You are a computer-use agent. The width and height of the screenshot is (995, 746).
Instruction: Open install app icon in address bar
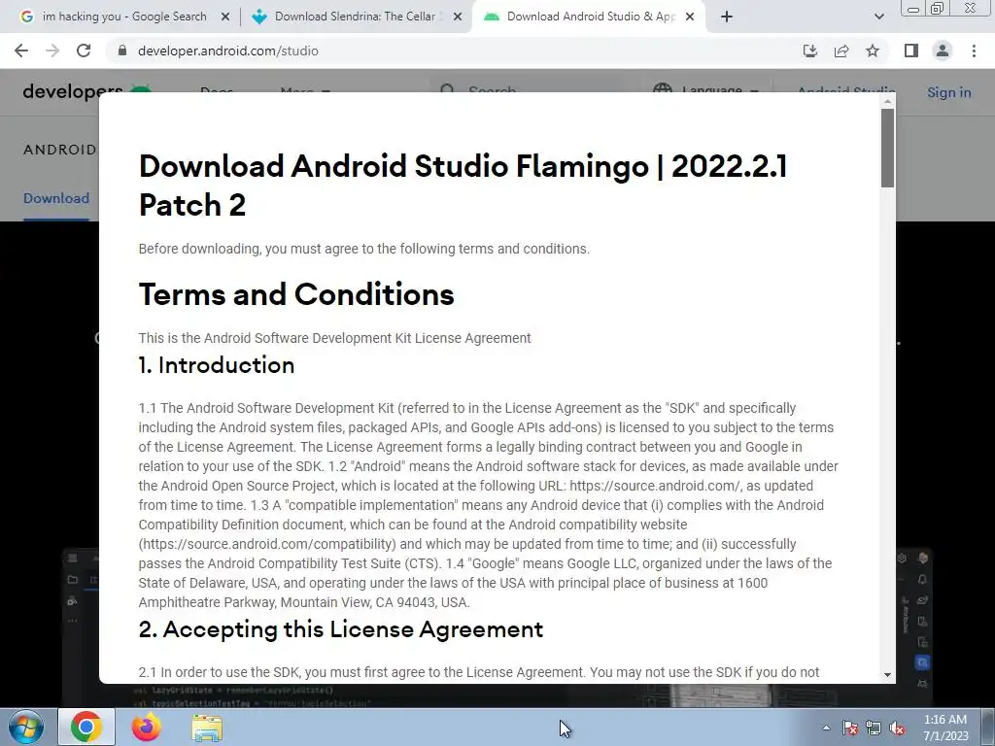coord(809,51)
